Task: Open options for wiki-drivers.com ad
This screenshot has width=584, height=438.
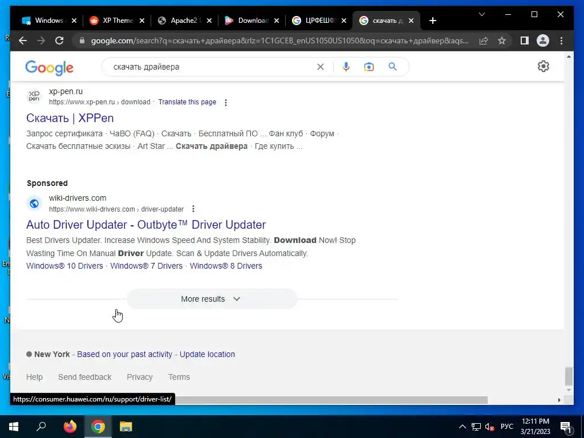Action: tap(193, 209)
